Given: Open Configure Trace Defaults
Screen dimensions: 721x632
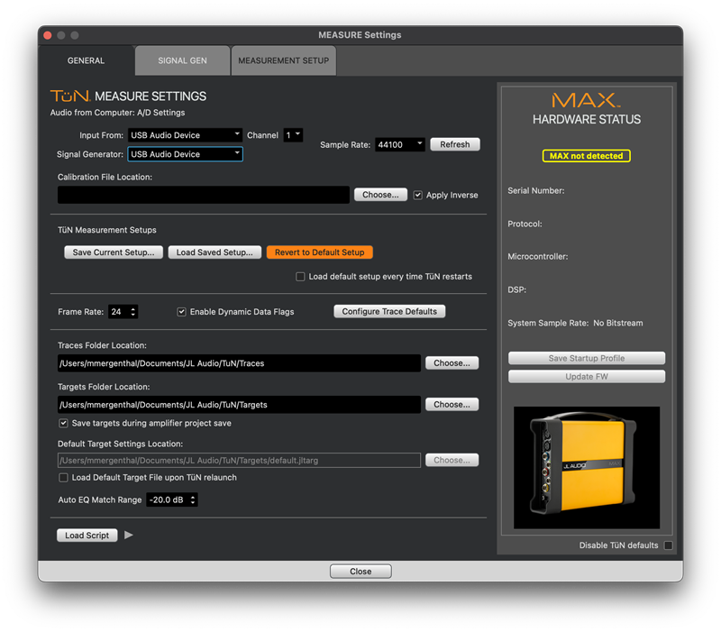Looking at the screenshot, I should [389, 311].
